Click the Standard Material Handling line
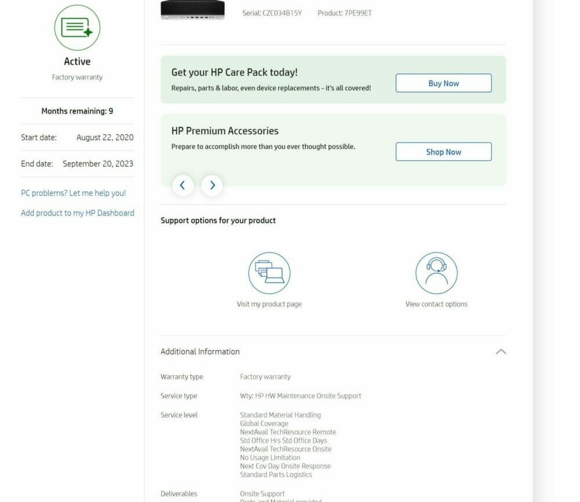580x502 pixels. tap(280, 415)
